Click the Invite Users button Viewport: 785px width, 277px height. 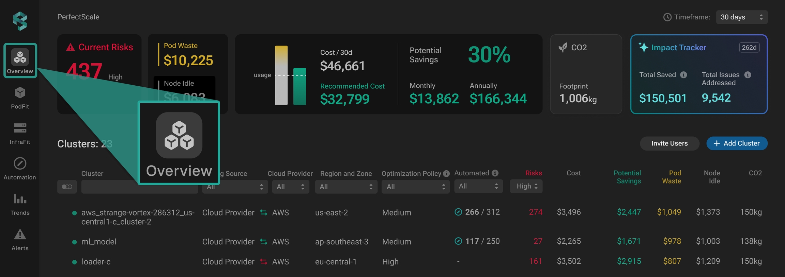[669, 143]
